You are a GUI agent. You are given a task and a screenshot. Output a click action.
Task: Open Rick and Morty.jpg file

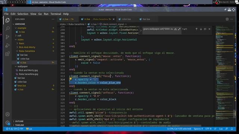[x=28, y=70]
